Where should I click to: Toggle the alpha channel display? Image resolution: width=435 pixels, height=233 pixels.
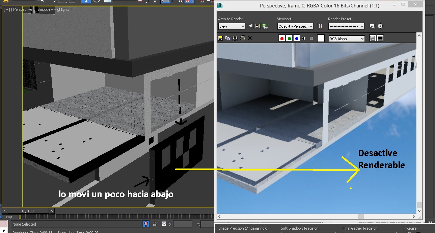304,38
